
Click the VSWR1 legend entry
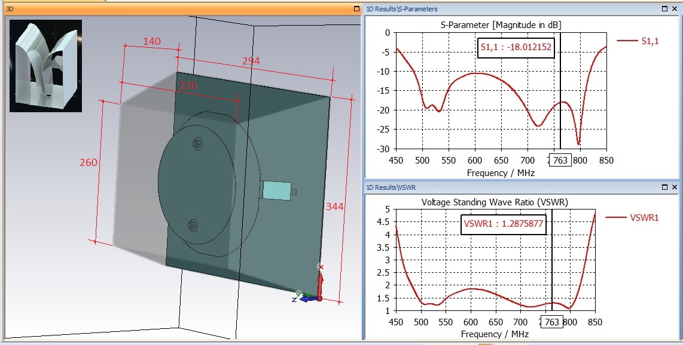click(633, 218)
